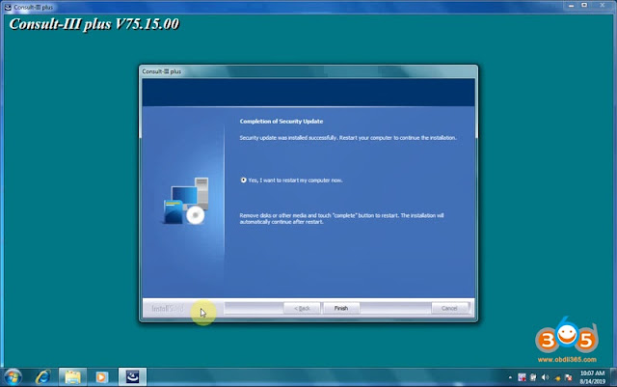Click the Back button in installer
Screen dimensions: 617x387
coord(302,308)
